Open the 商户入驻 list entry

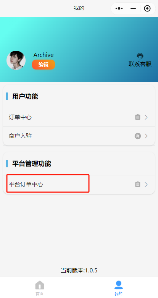click(x=79, y=136)
